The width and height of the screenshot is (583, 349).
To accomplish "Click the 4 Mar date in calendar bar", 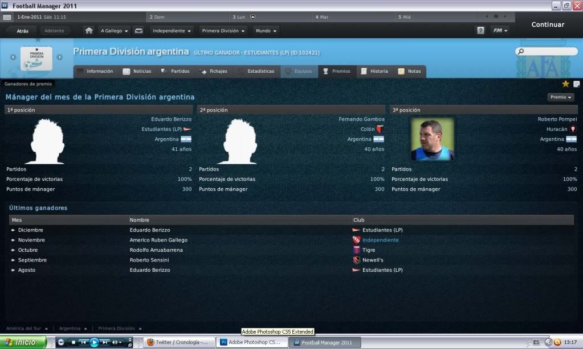I will click(322, 17).
